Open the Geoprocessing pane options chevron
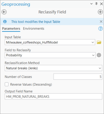This screenshot has height=114, width=104. [x=91, y=4]
